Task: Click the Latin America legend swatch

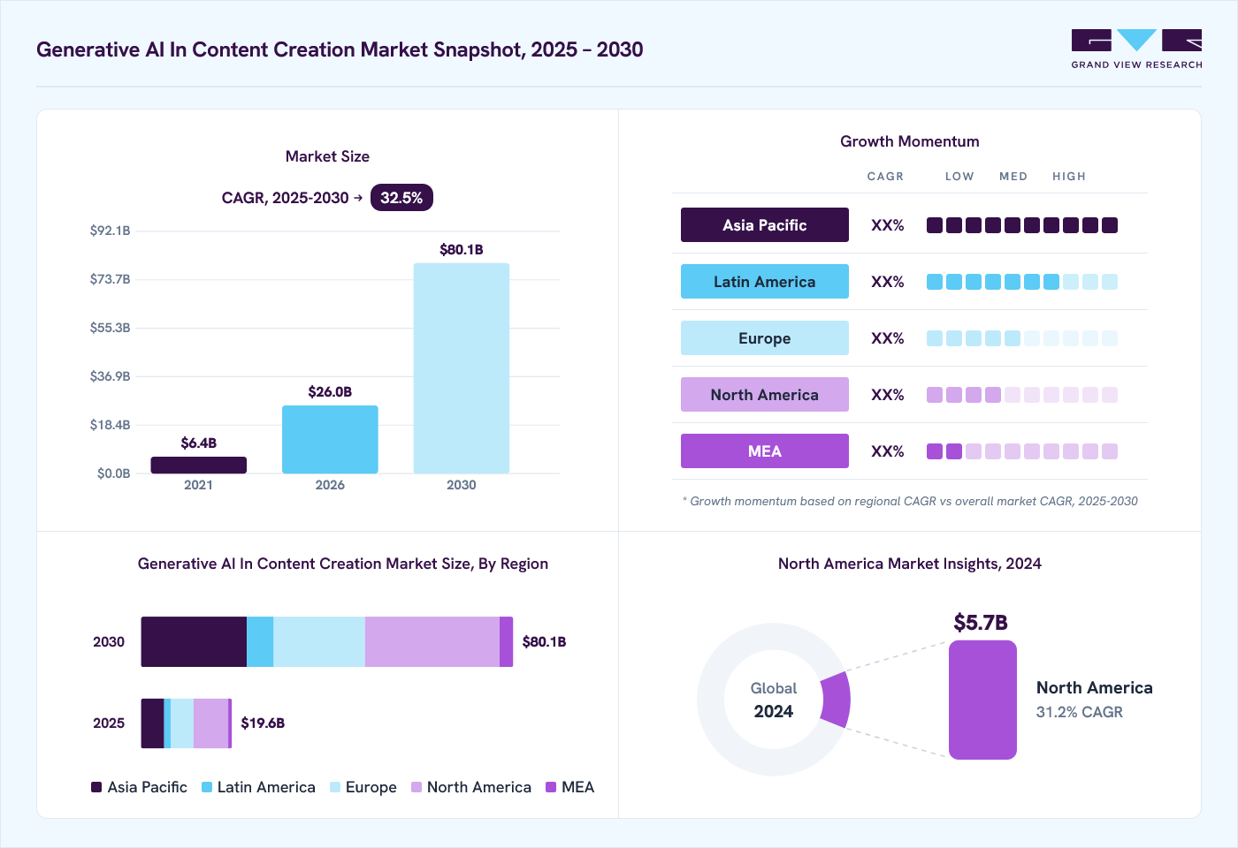Action: 207,787
